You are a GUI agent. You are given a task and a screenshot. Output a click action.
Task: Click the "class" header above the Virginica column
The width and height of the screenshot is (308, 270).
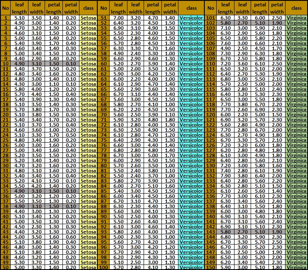[296, 8]
